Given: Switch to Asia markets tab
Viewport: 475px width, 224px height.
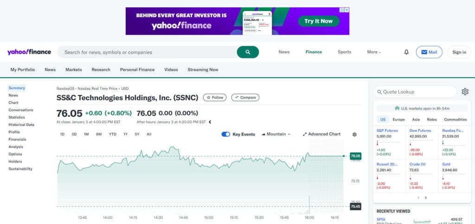Looking at the screenshot, I should coord(416,119).
